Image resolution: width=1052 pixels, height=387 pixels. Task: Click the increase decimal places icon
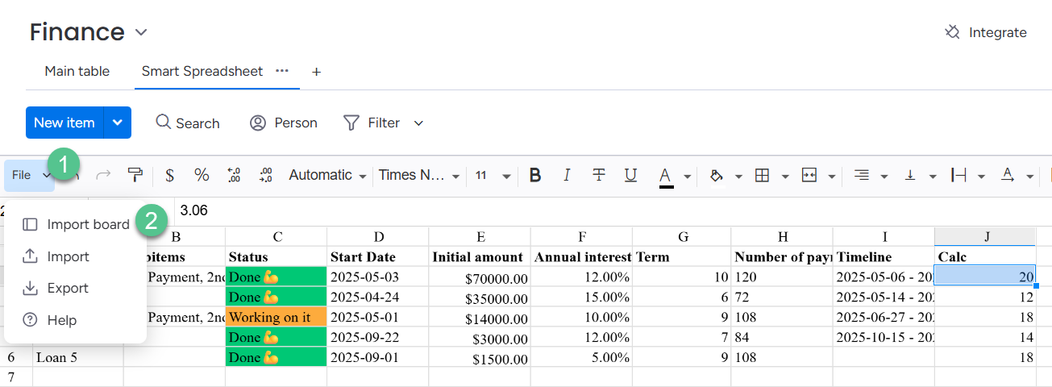pos(265,175)
